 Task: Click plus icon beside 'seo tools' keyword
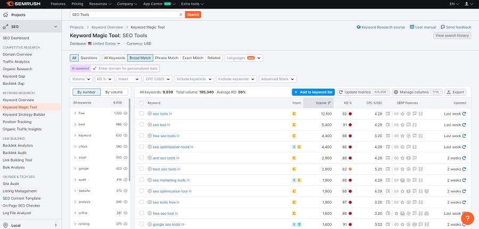click(x=150, y=114)
